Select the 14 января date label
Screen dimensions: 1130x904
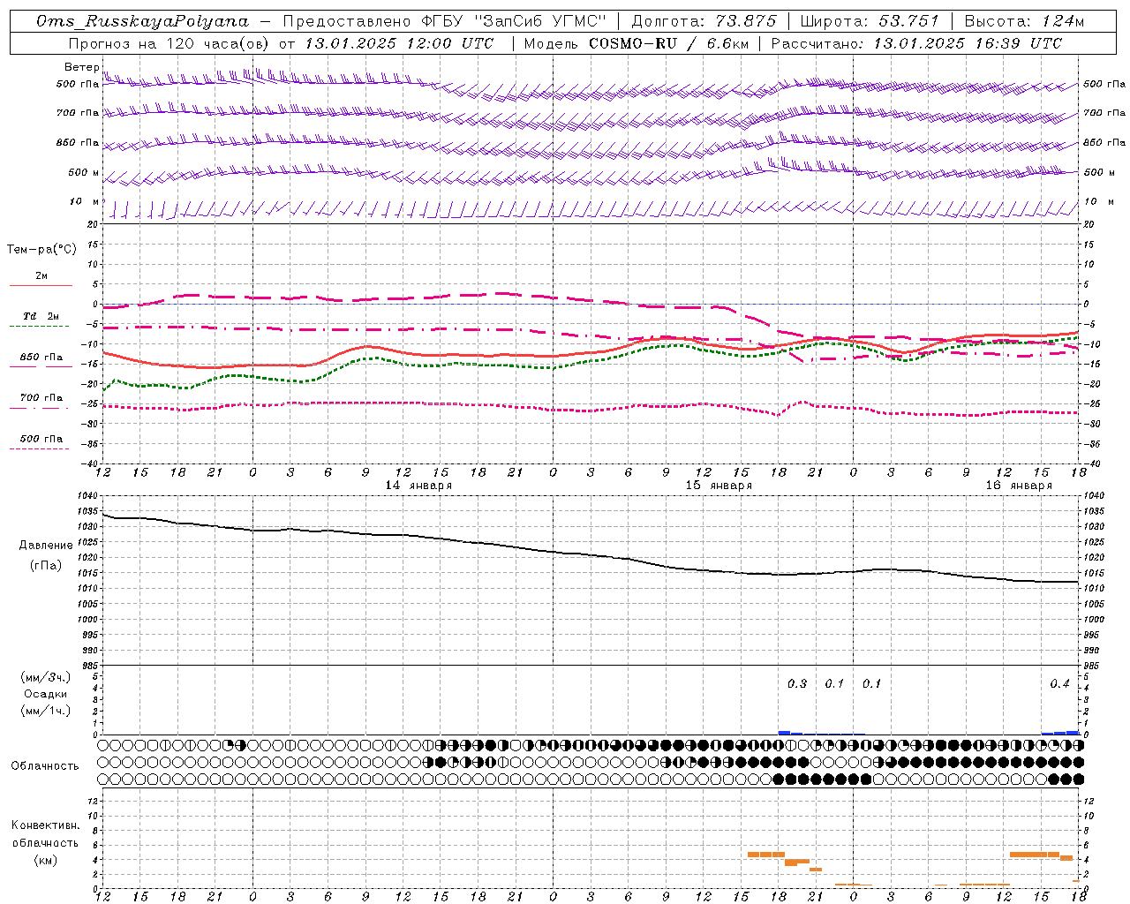coord(418,486)
